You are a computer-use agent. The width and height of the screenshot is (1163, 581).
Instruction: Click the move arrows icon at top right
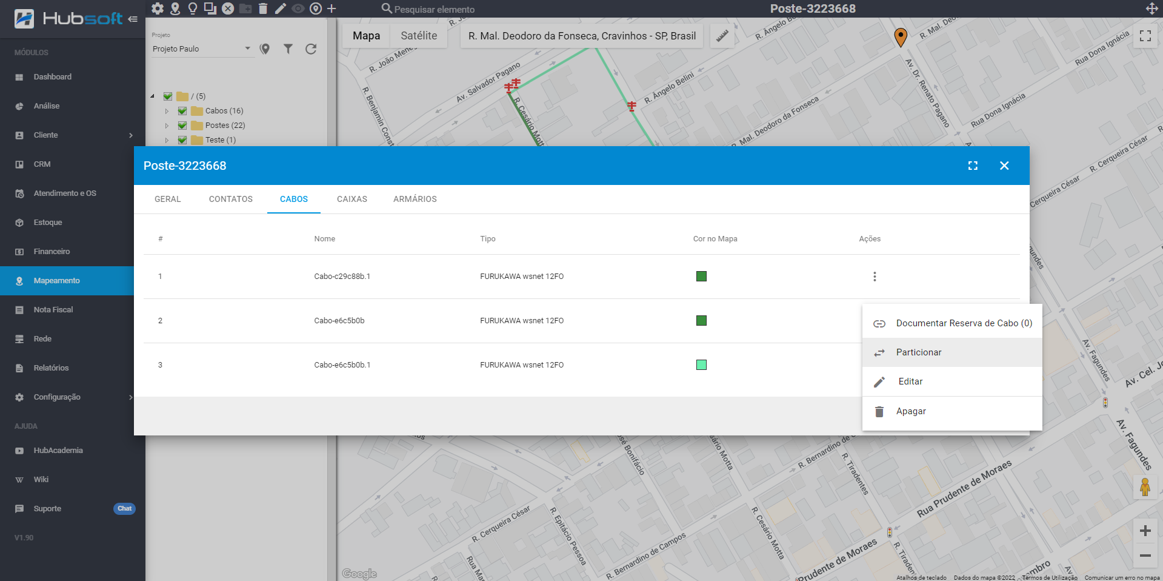click(1152, 8)
